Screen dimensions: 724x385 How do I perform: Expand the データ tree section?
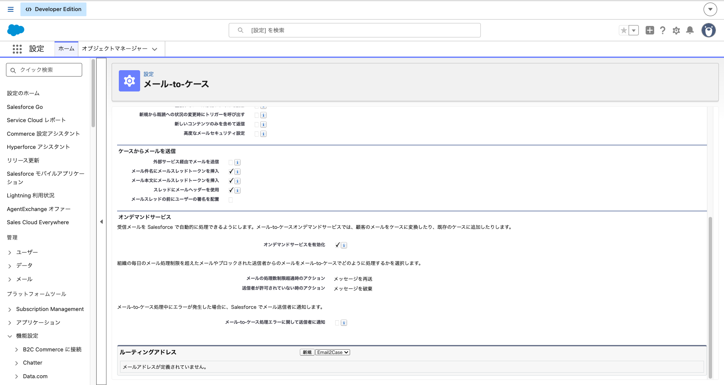(x=10, y=266)
